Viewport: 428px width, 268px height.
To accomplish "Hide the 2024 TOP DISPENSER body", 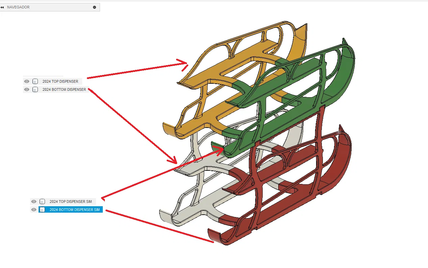I will coord(27,81).
